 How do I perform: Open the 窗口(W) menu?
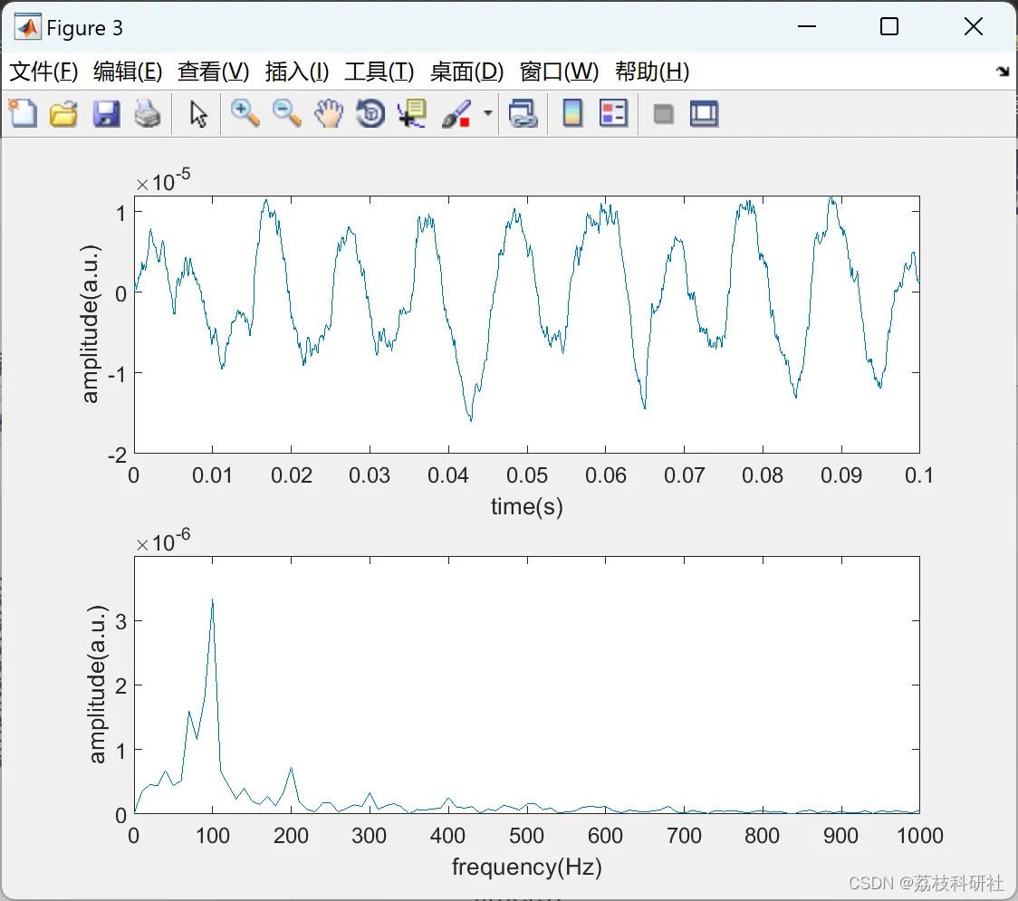coord(559,72)
